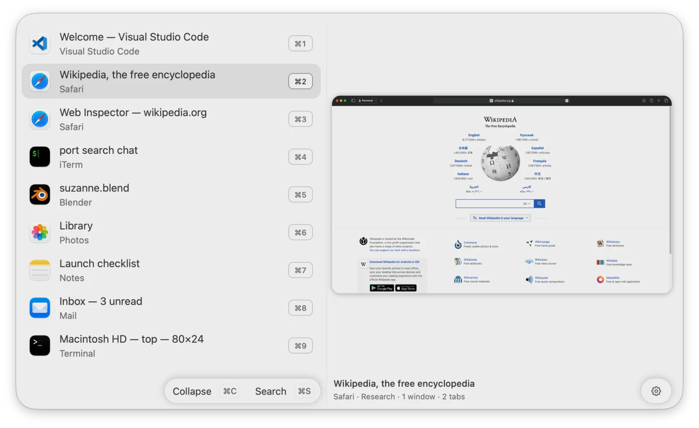Click the blue search button in Wikipedia preview
The width and height of the screenshot is (699, 428).
pyautogui.click(x=540, y=204)
